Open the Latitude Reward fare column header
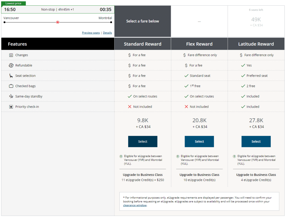 pos(256,44)
